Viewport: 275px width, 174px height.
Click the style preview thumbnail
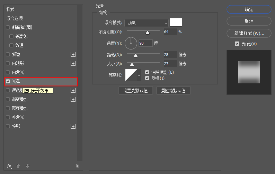[x=249, y=72]
